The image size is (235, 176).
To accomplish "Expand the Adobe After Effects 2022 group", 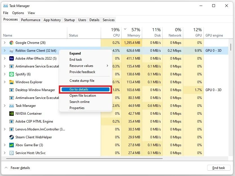I will (5, 58).
